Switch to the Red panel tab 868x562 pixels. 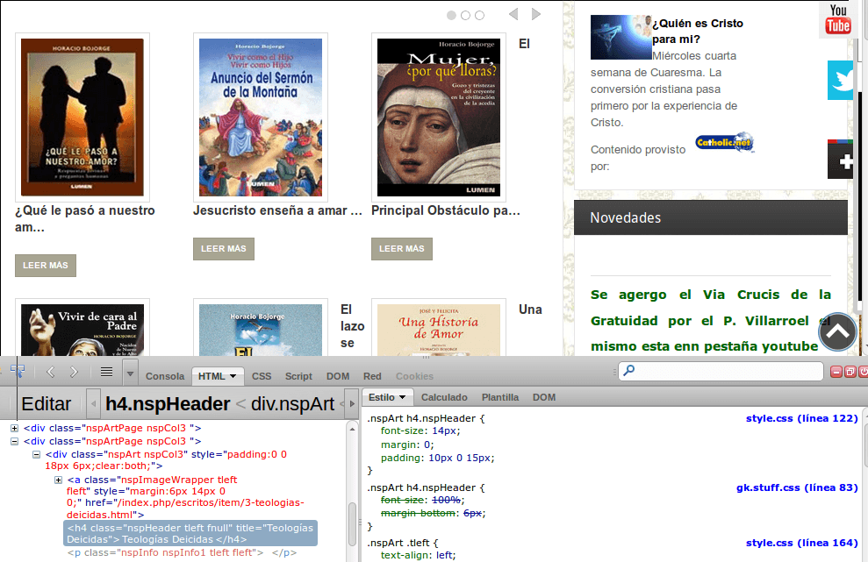click(x=372, y=376)
